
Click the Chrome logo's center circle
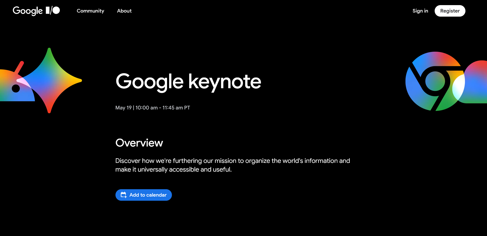[435, 81]
